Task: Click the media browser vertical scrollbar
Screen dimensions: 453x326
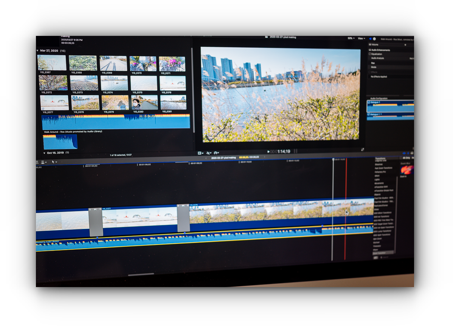Action: coord(193,90)
